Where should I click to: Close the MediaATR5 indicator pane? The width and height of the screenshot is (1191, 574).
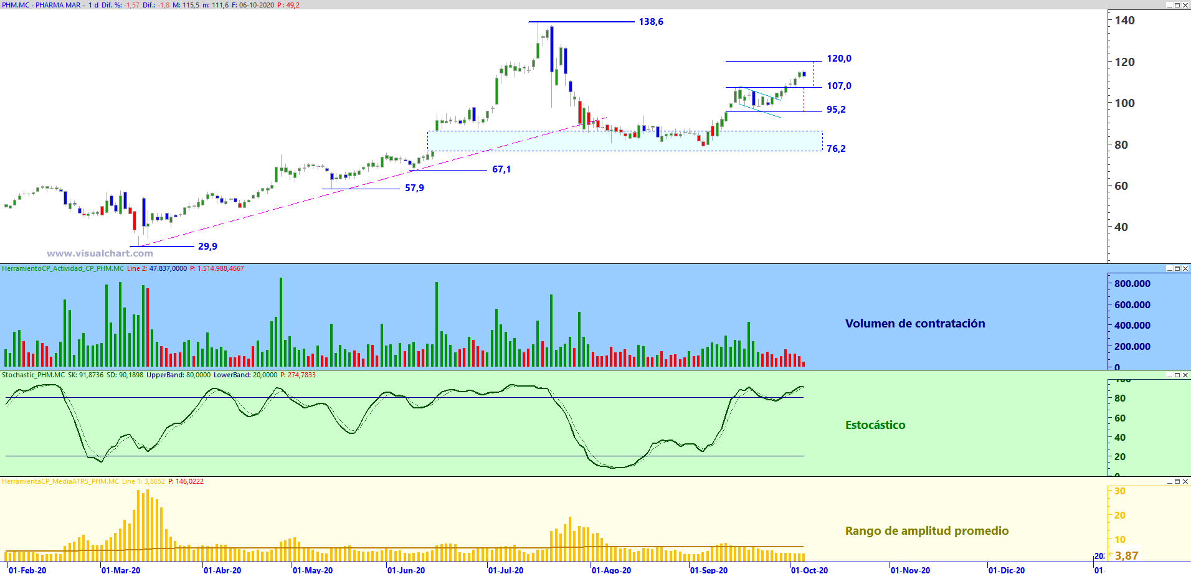click(1185, 481)
